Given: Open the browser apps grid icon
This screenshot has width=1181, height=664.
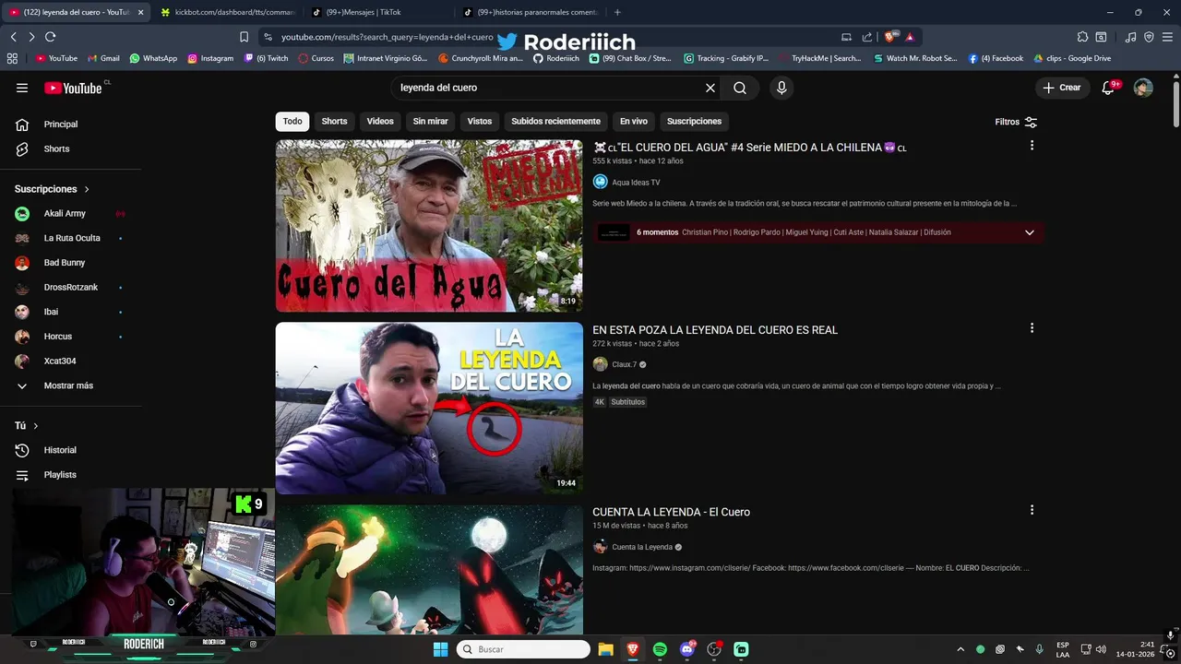Looking at the screenshot, I should coord(12,58).
